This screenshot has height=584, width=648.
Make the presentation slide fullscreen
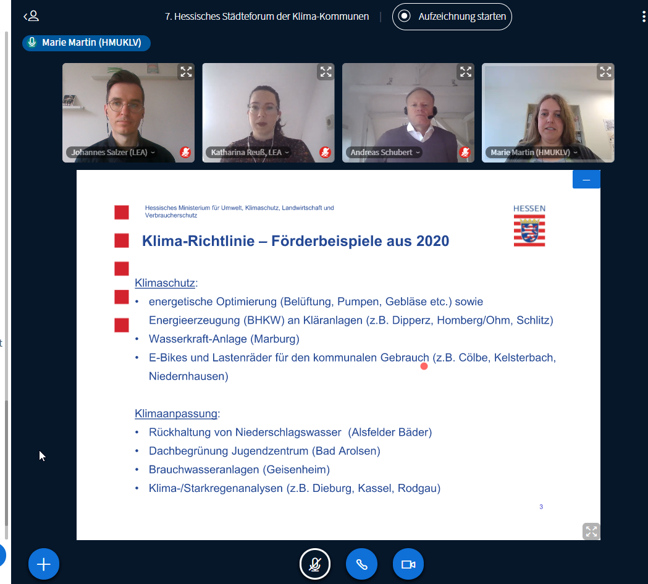pyautogui.click(x=591, y=531)
